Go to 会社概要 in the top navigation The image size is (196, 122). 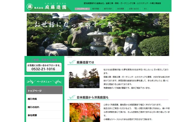click(x=120, y=9)
